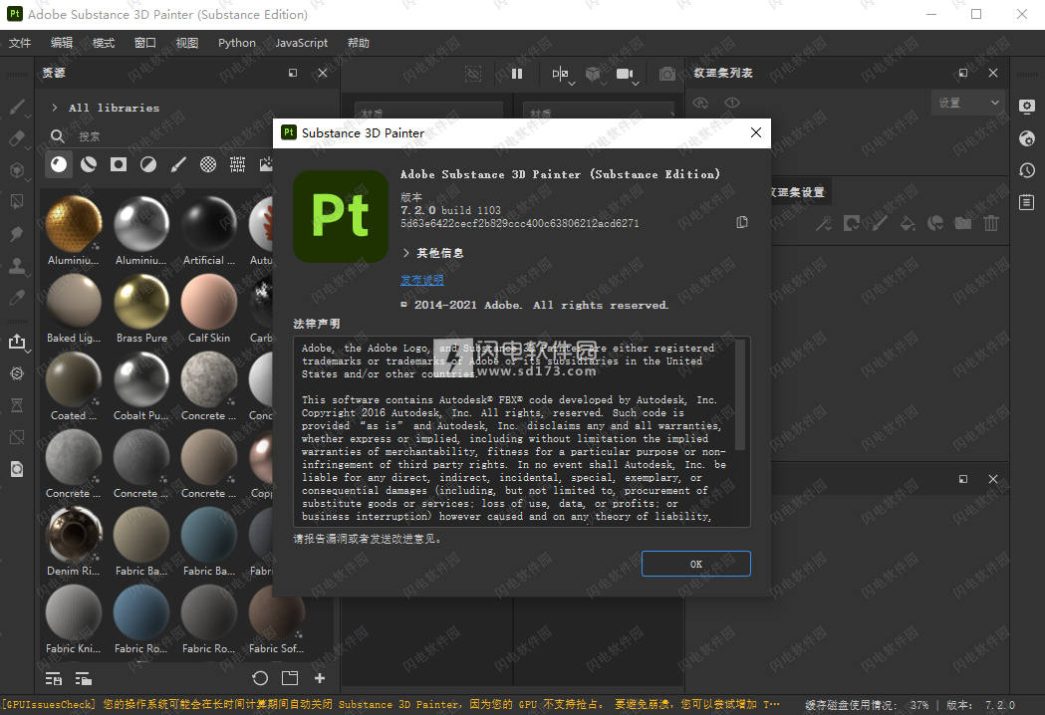
Task: Open the 编辑 menu
Action: pyautogui.click(x=62, y=43)
